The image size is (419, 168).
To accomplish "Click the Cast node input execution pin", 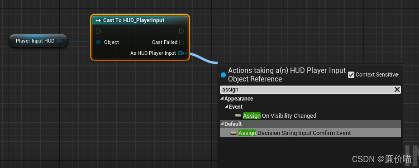I will (x=98, y=31).
